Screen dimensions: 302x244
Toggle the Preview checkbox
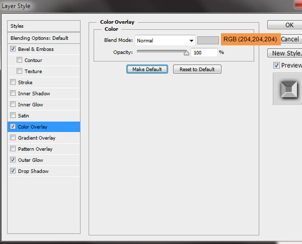point(276,66)
